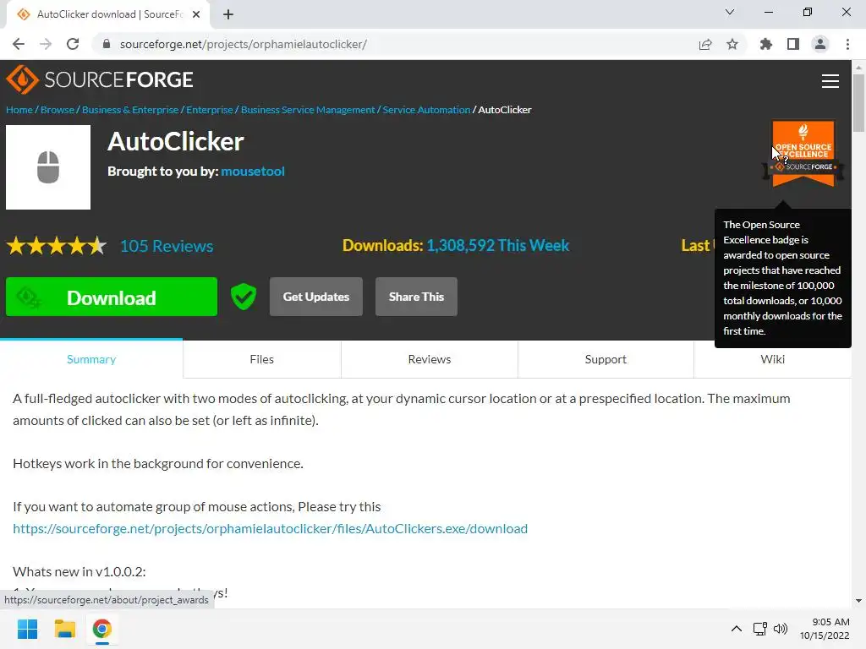This screenshot has width=866, height=649.
Task: Close the AutoClicker download tab
Action: 196,14
